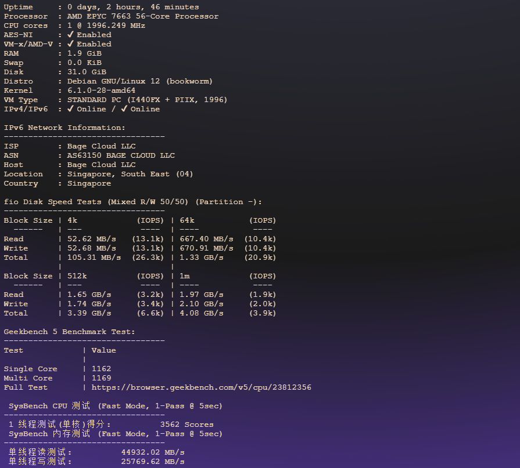Click the AS63150 BAGE CLOUD LLC ASN value
The width and height of the screenshot is (520, 468).
(121, 155)
